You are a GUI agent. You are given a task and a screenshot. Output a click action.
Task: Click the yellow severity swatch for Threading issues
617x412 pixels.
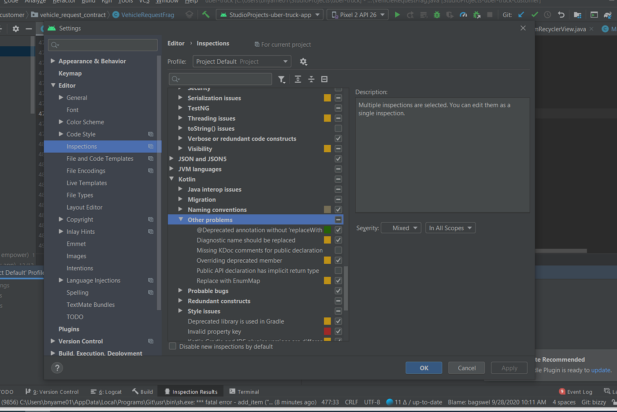[x=327, y=118]
